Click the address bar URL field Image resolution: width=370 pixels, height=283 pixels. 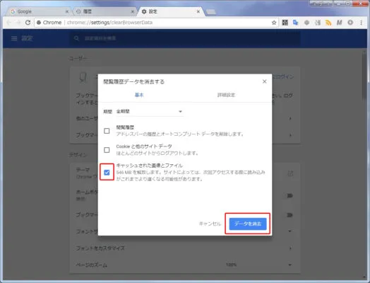(x=156, y=23)
